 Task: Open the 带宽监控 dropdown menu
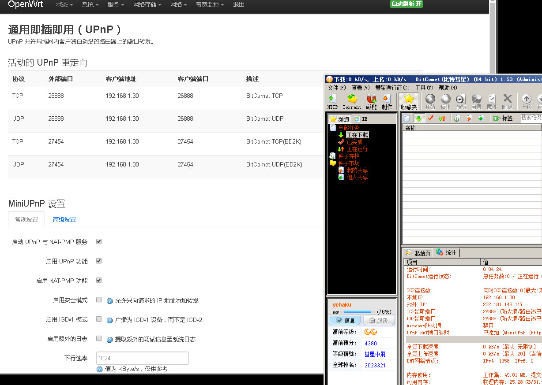pos(210,4)
